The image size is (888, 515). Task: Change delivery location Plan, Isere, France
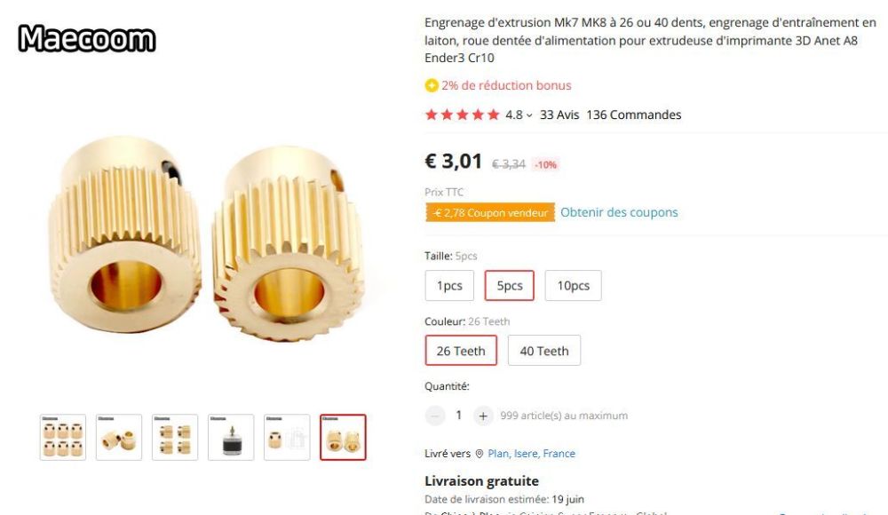coord(531,454)
